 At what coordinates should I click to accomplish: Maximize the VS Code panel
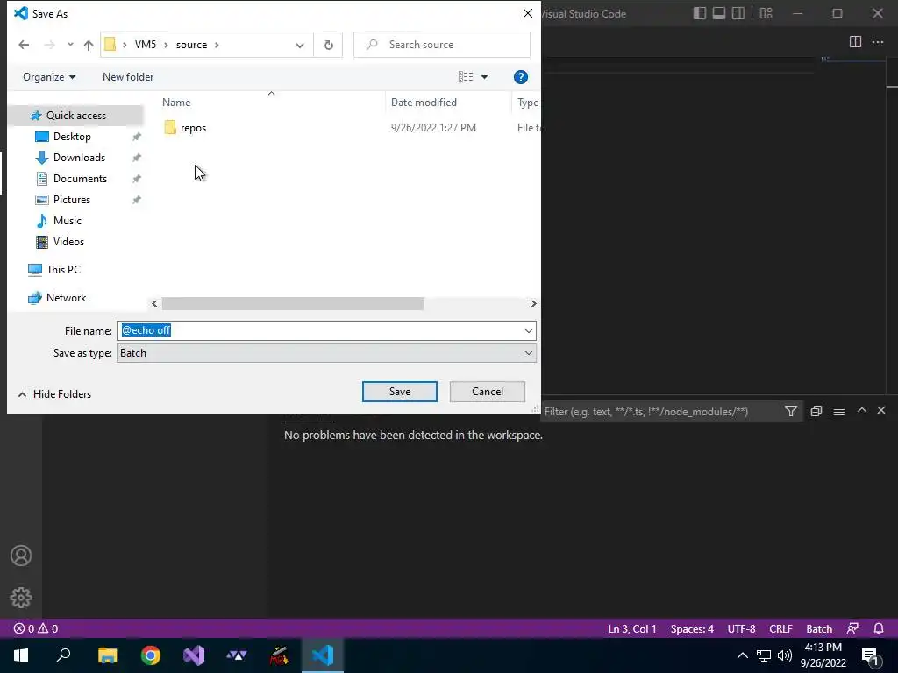point(861,410)
